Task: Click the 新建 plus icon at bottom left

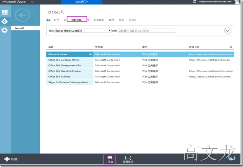Action: coord(7,159)
